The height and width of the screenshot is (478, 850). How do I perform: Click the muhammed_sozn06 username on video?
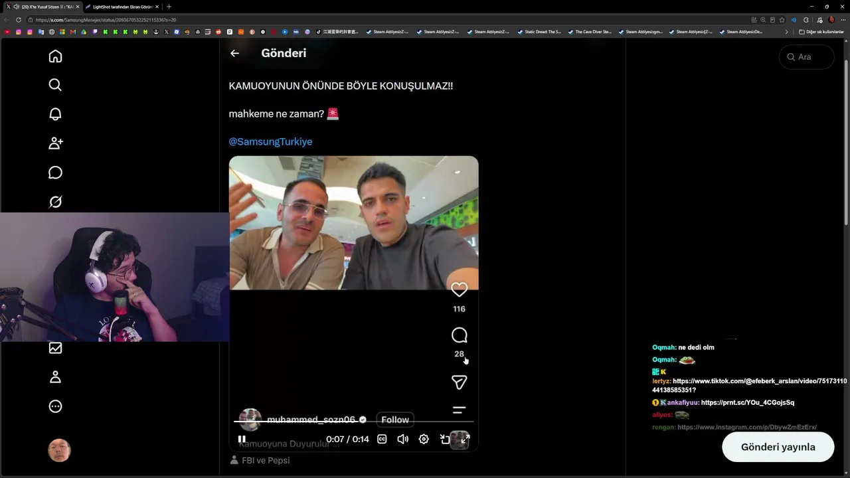pyautogui.click(x=311, y=420)
